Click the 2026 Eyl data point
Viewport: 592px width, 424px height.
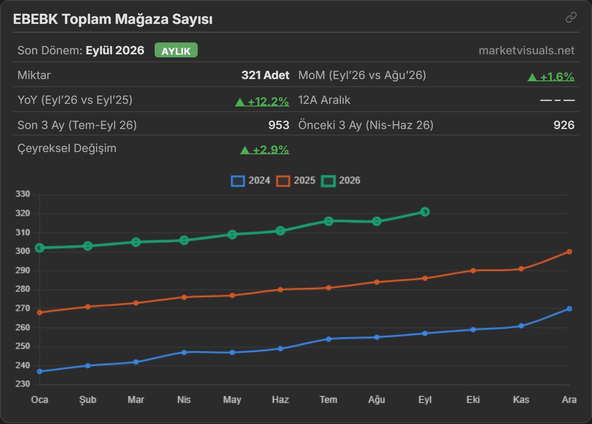[425, 212]
